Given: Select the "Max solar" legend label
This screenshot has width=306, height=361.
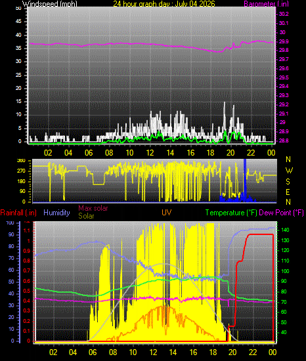Looking at the screenshot, I should point(93,208).
